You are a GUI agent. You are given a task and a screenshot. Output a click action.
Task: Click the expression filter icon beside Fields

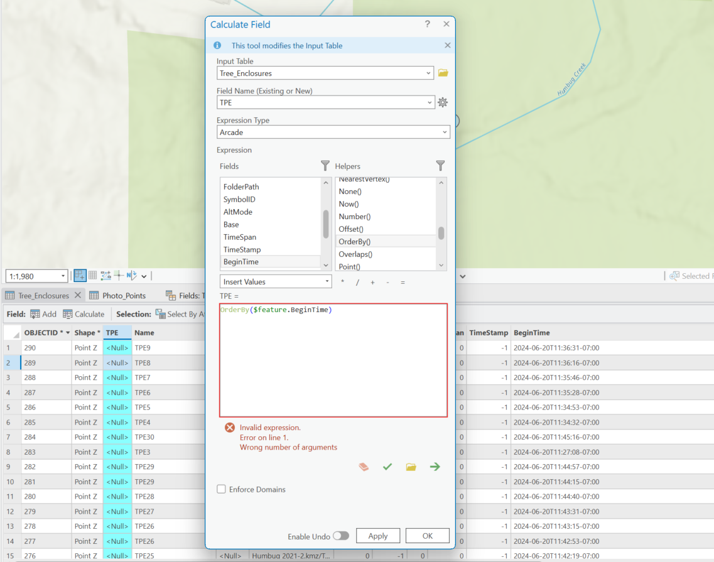coord(325,166)
